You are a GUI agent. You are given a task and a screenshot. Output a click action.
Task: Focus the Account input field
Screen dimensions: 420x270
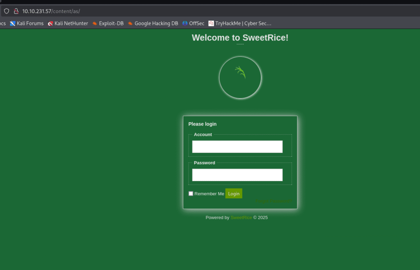[x=237, y=147]
